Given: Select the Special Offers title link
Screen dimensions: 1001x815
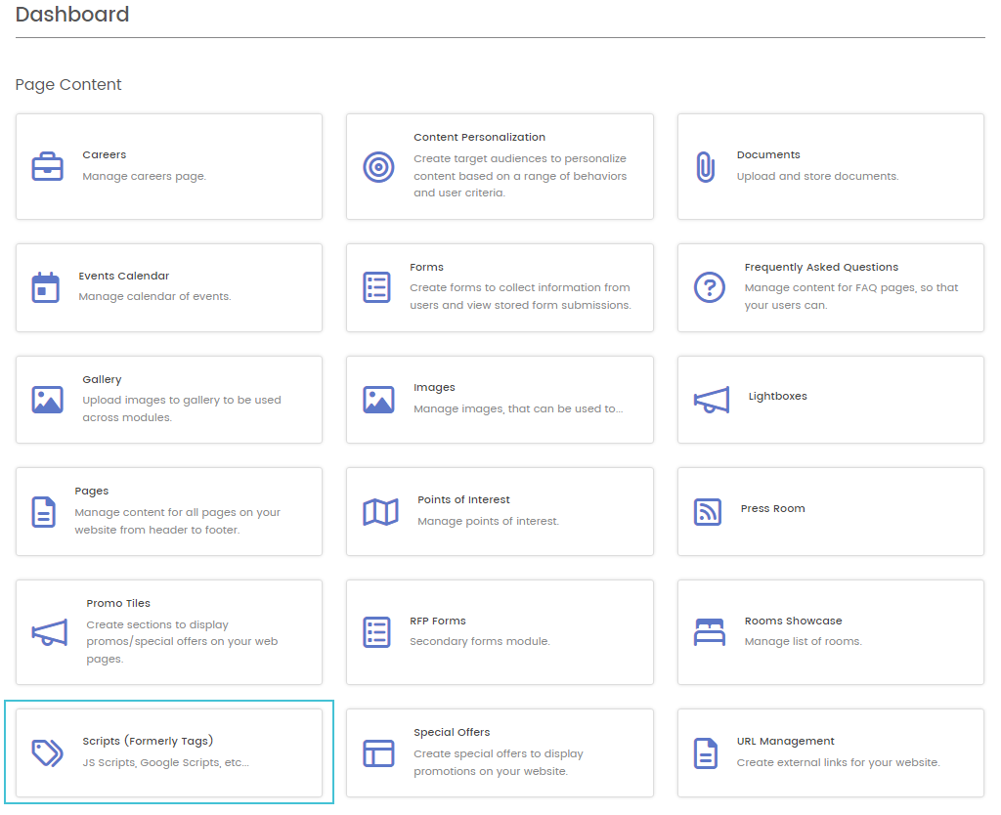Looking at the screenshot, I should point(452,732).
